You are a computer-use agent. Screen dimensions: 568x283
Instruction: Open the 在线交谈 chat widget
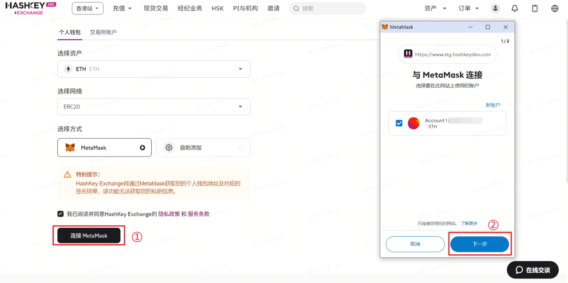532,270
